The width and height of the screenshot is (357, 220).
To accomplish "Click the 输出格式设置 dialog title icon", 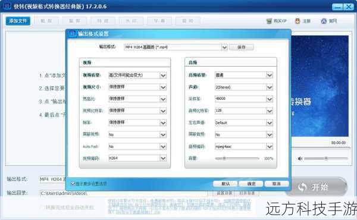I will (73, 34).
